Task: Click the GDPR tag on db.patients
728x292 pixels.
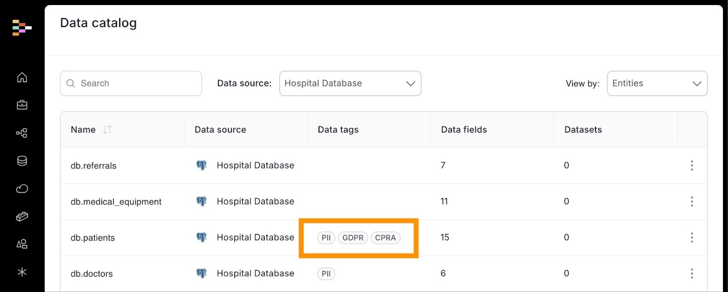Action: coord(353,238)
